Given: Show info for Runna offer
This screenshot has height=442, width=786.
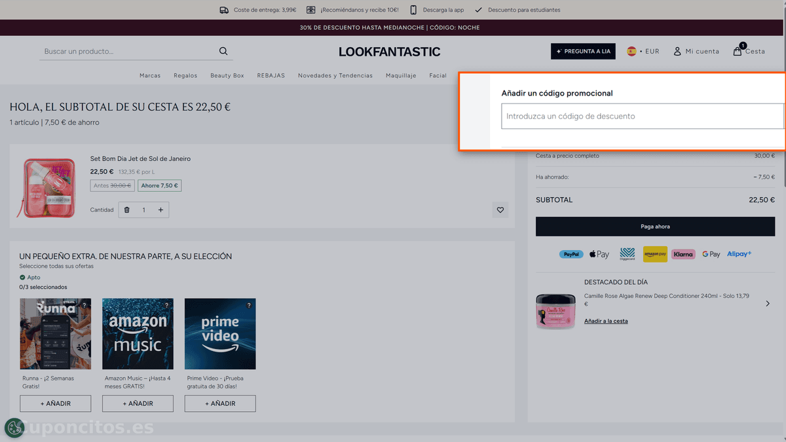Looking at the screenshot, I should 84,305.
